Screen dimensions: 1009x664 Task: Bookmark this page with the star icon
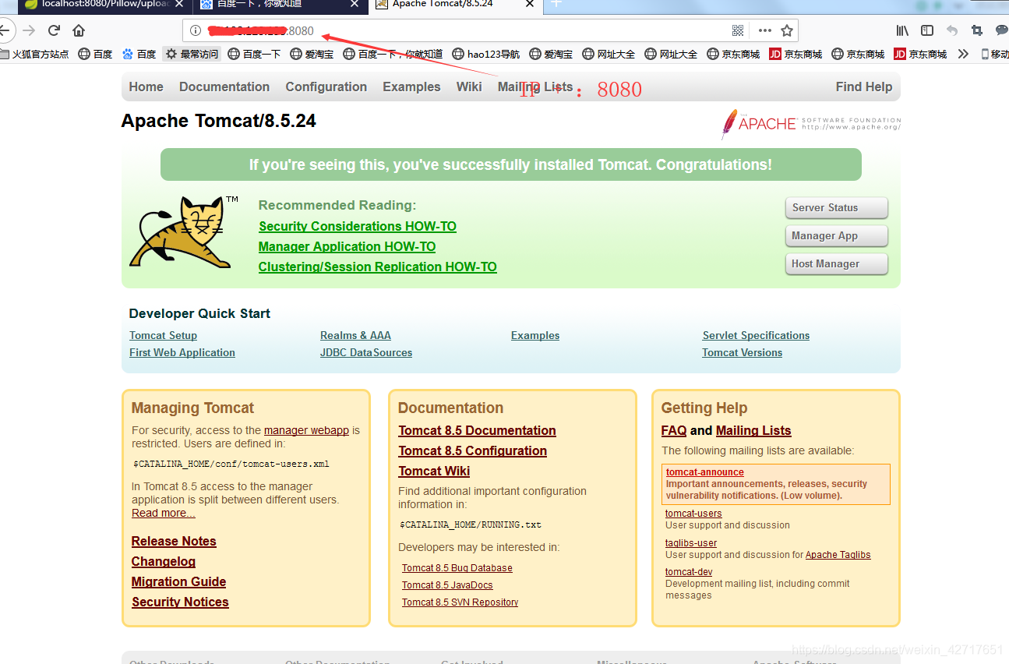pos(787,30)
